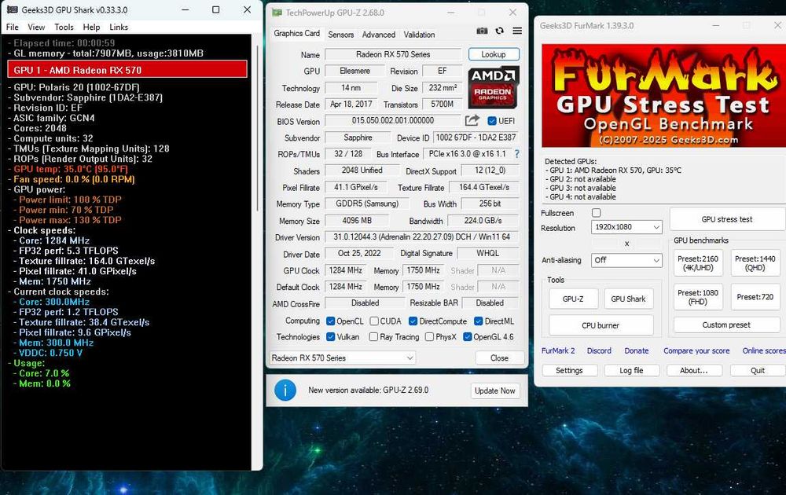This screenshot has height=495, width=786.
Task: Run Preset:1440 (QHD) benchmark
Action: click(755, 263)
